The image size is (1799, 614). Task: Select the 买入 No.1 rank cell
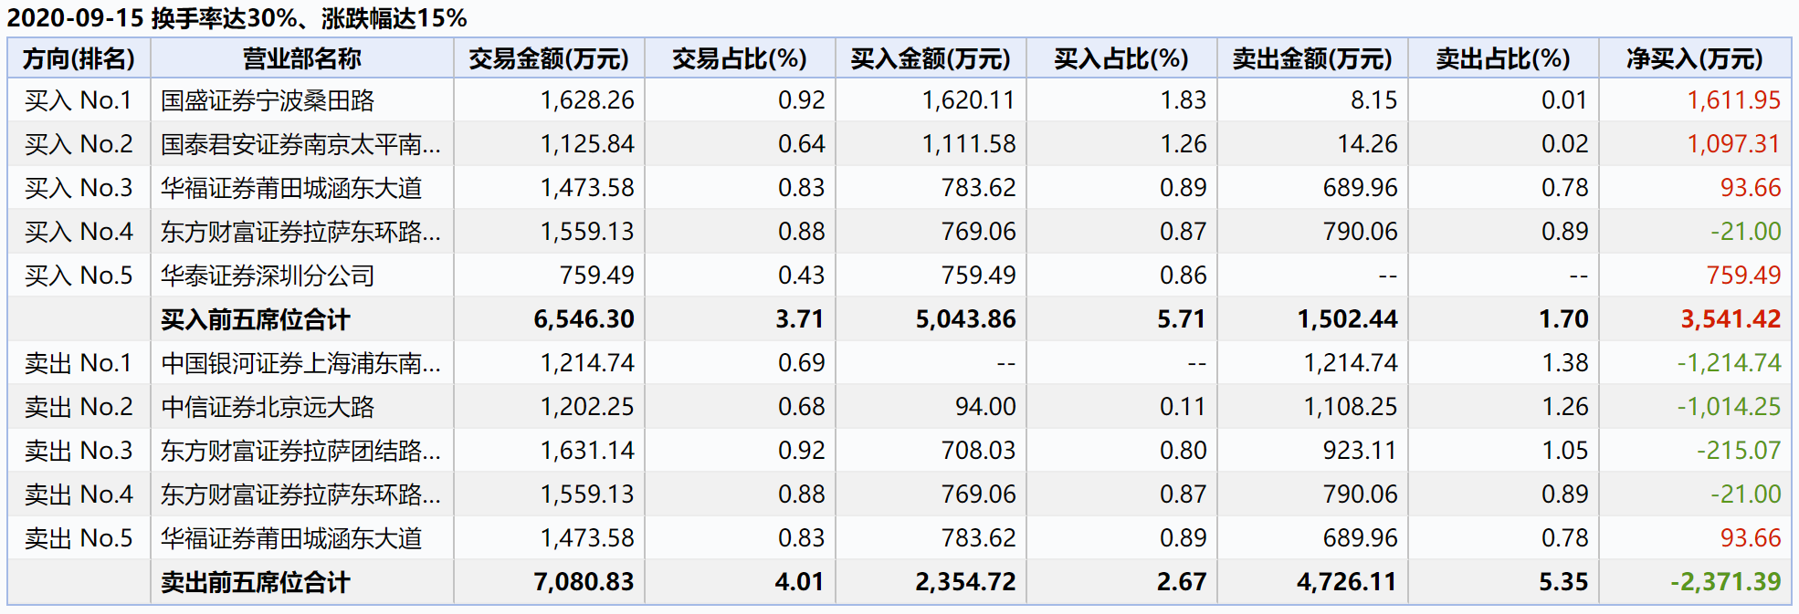click(79, 100)
